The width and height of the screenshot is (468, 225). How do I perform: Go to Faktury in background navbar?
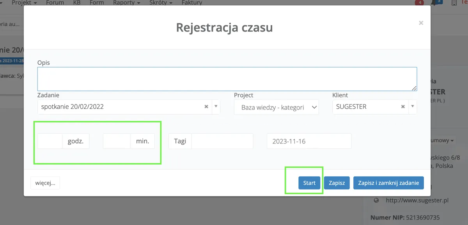pyautogui.click(x=192, y=3)
